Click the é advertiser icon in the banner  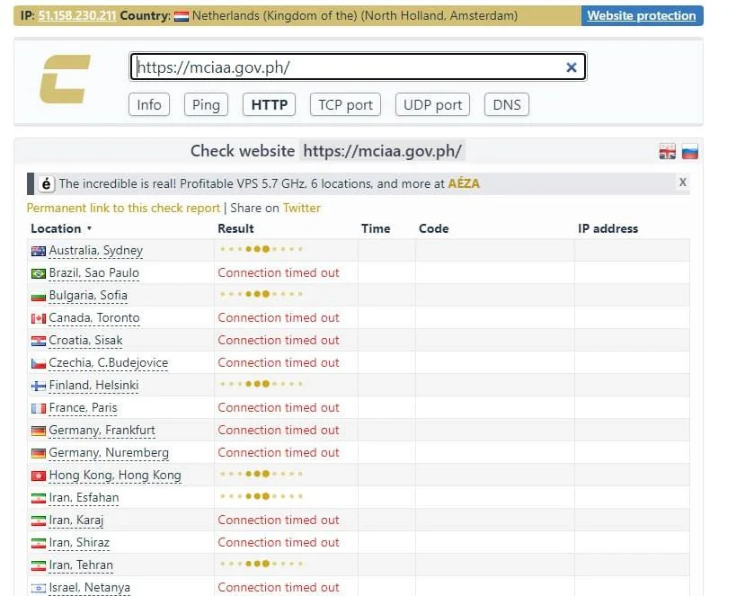pyautogui.click(x=46, y=183)
